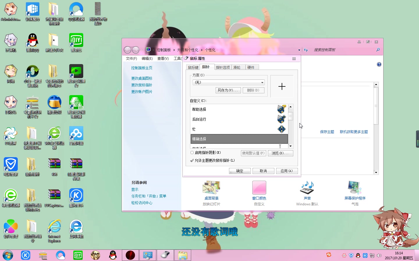Click the volume icon in system tray
Screen dimensions: 419x261
[x=379, y=255]
